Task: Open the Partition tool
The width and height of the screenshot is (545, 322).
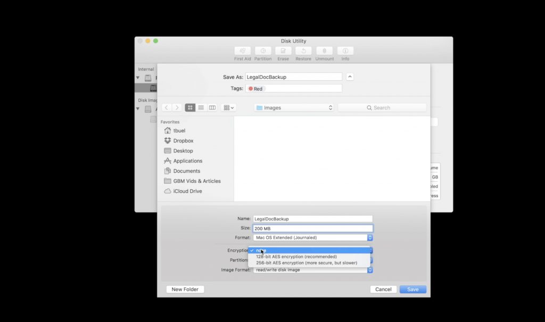Action: click(262, 52)
